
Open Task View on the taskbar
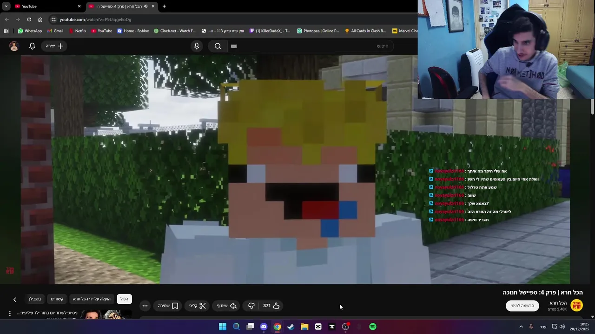point(250,327)
